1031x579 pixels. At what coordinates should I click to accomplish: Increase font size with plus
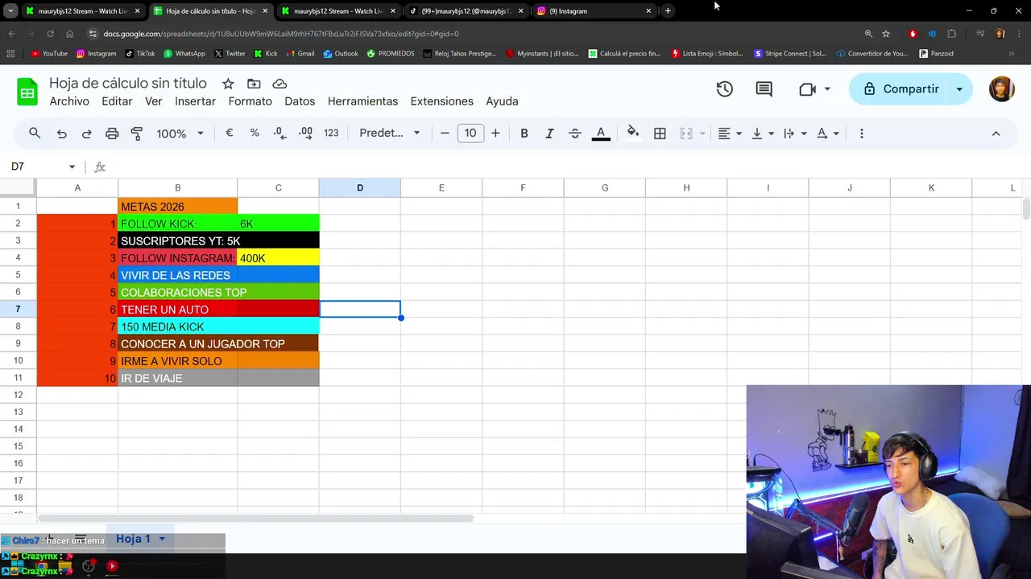coord(495,133)
